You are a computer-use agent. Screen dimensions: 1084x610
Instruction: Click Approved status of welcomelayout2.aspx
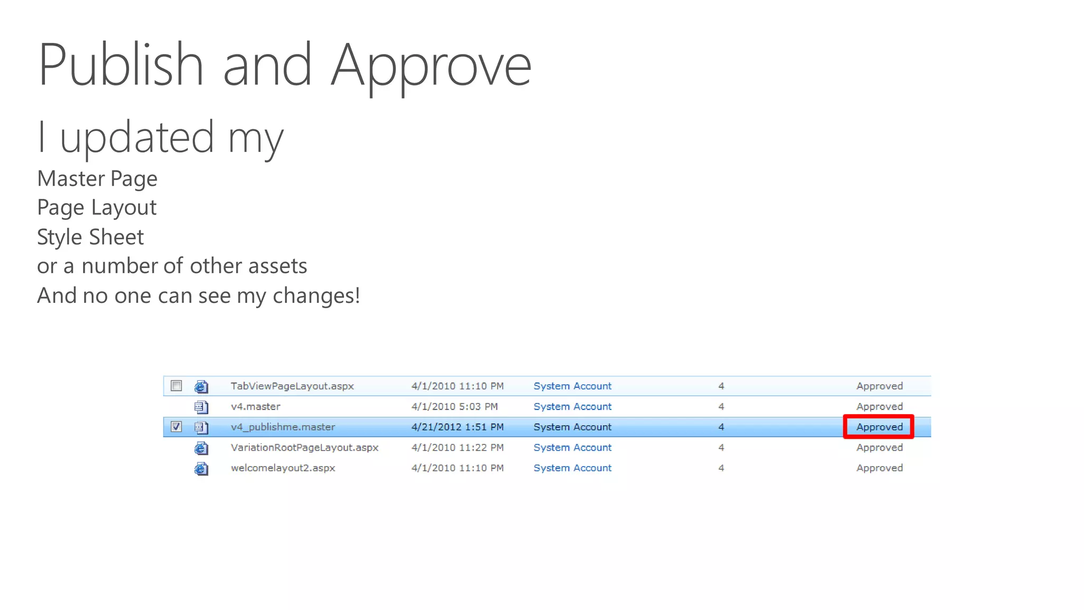click(879, 468)
